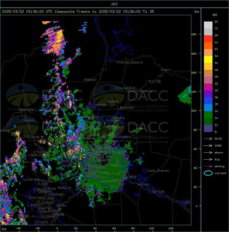Click the green echo patch at right map edge

click(x=185, y=95)
